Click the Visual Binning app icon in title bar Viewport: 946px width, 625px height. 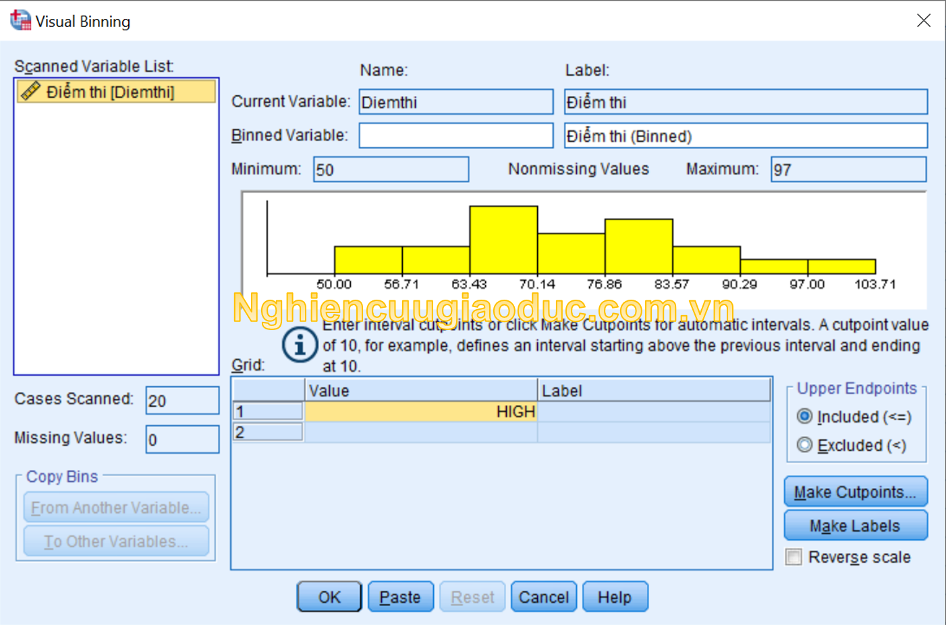(x=20, y=21)
